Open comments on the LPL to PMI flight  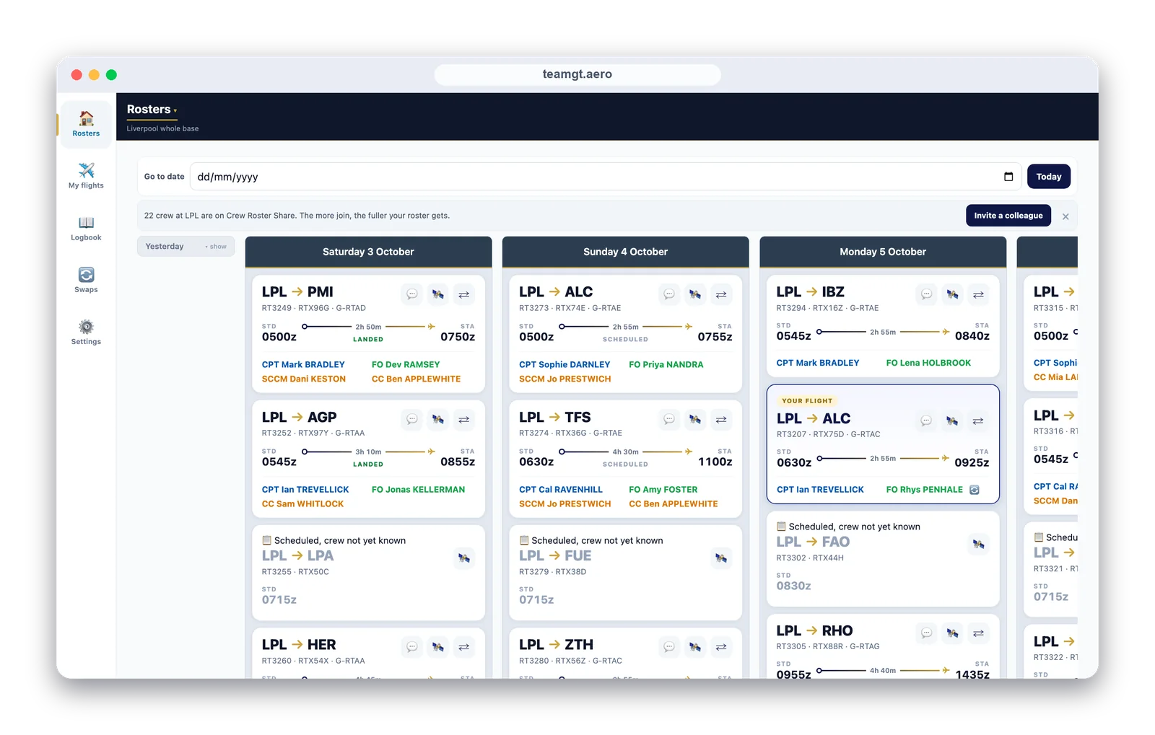(x=412, y=294)
